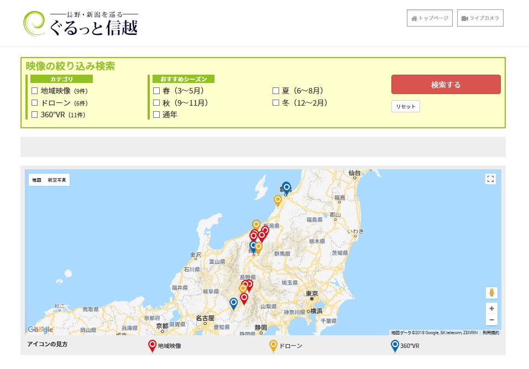The width and height of the screenshot is (529, 369).
Task: Switch the map to 航空写真 view
Action: 57,180
